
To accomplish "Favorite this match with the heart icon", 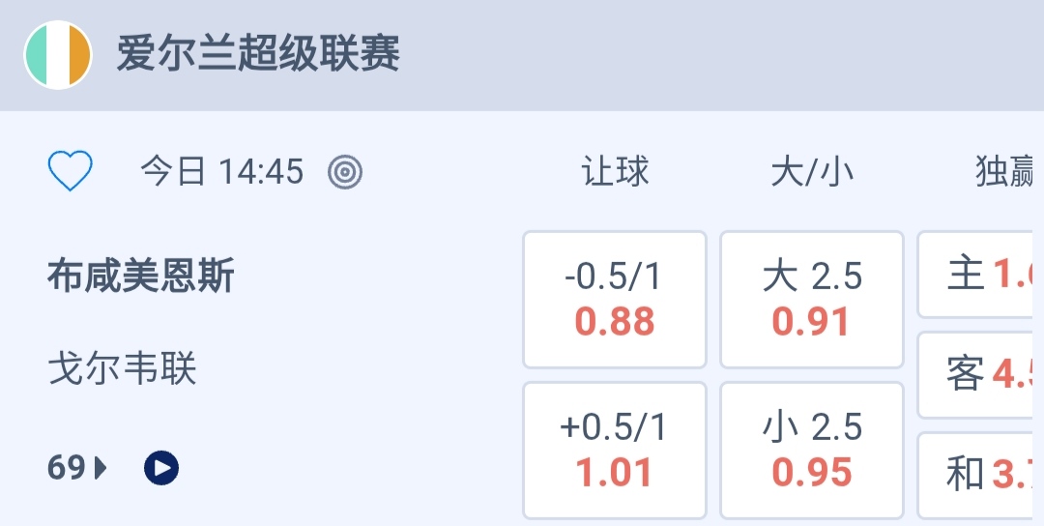I will click(71, 172).
